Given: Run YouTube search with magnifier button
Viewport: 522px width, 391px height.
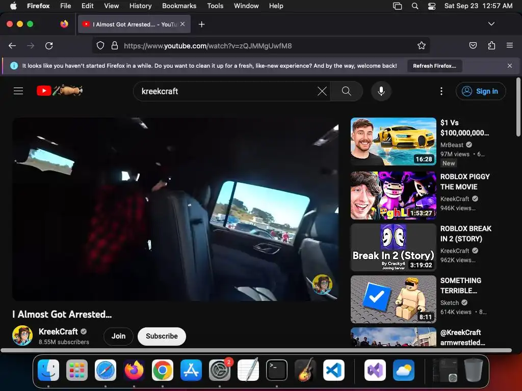Looking at the screenshot, I should coord(346,91).
